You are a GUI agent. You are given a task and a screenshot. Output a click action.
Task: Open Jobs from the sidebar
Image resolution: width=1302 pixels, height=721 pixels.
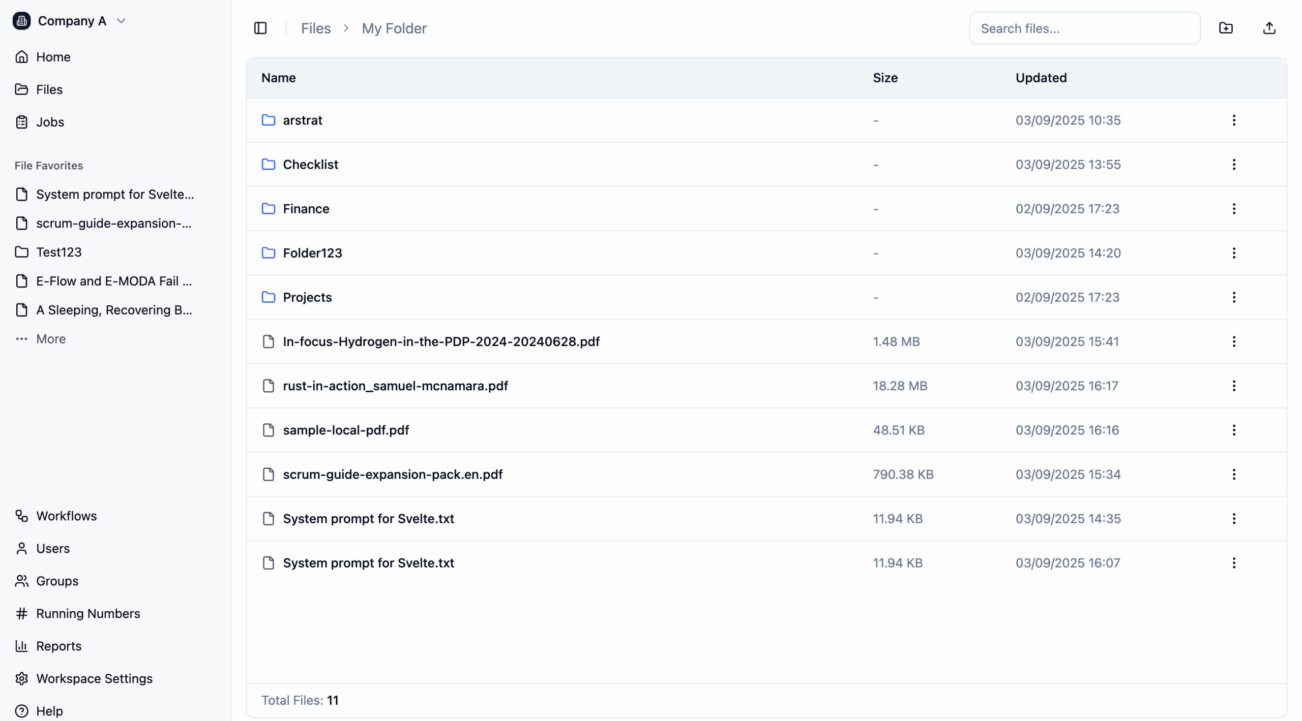tap(50, 122)
